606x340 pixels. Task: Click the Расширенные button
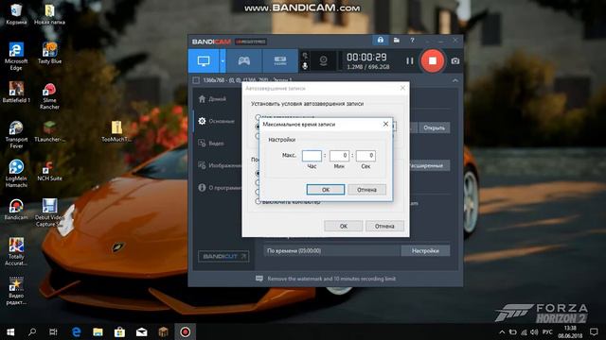[x=429, y=166]
